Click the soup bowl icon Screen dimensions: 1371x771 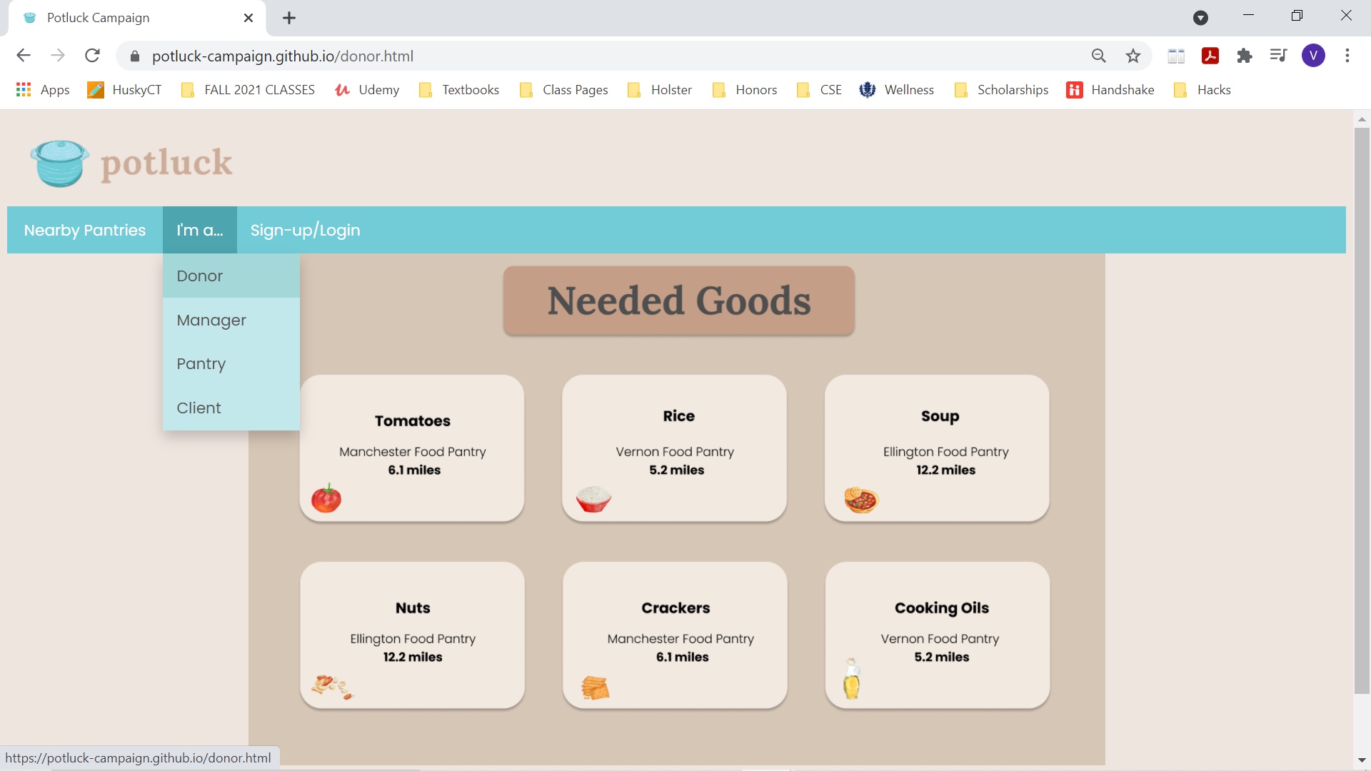(861, 500)
